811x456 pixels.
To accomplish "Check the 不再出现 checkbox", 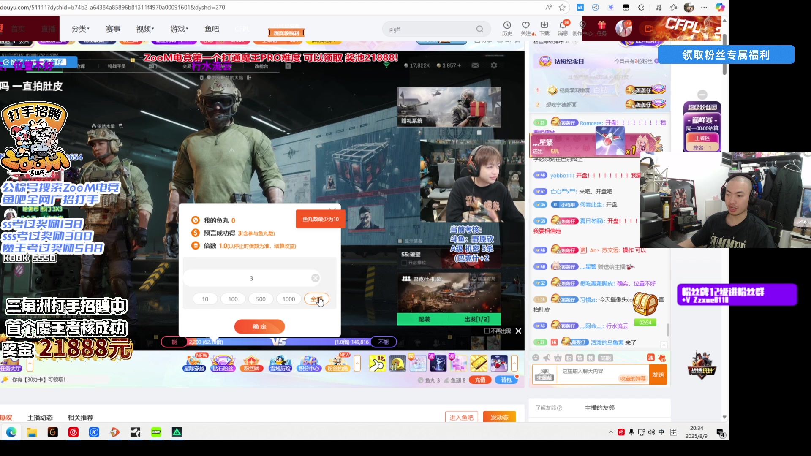I will (x=487, y=331).
